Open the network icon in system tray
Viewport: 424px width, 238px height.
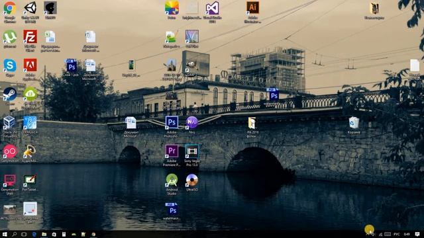tap(380, 234)
